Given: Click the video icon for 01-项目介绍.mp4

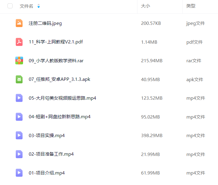Looking at the screenshot, I should coord(19,173).
